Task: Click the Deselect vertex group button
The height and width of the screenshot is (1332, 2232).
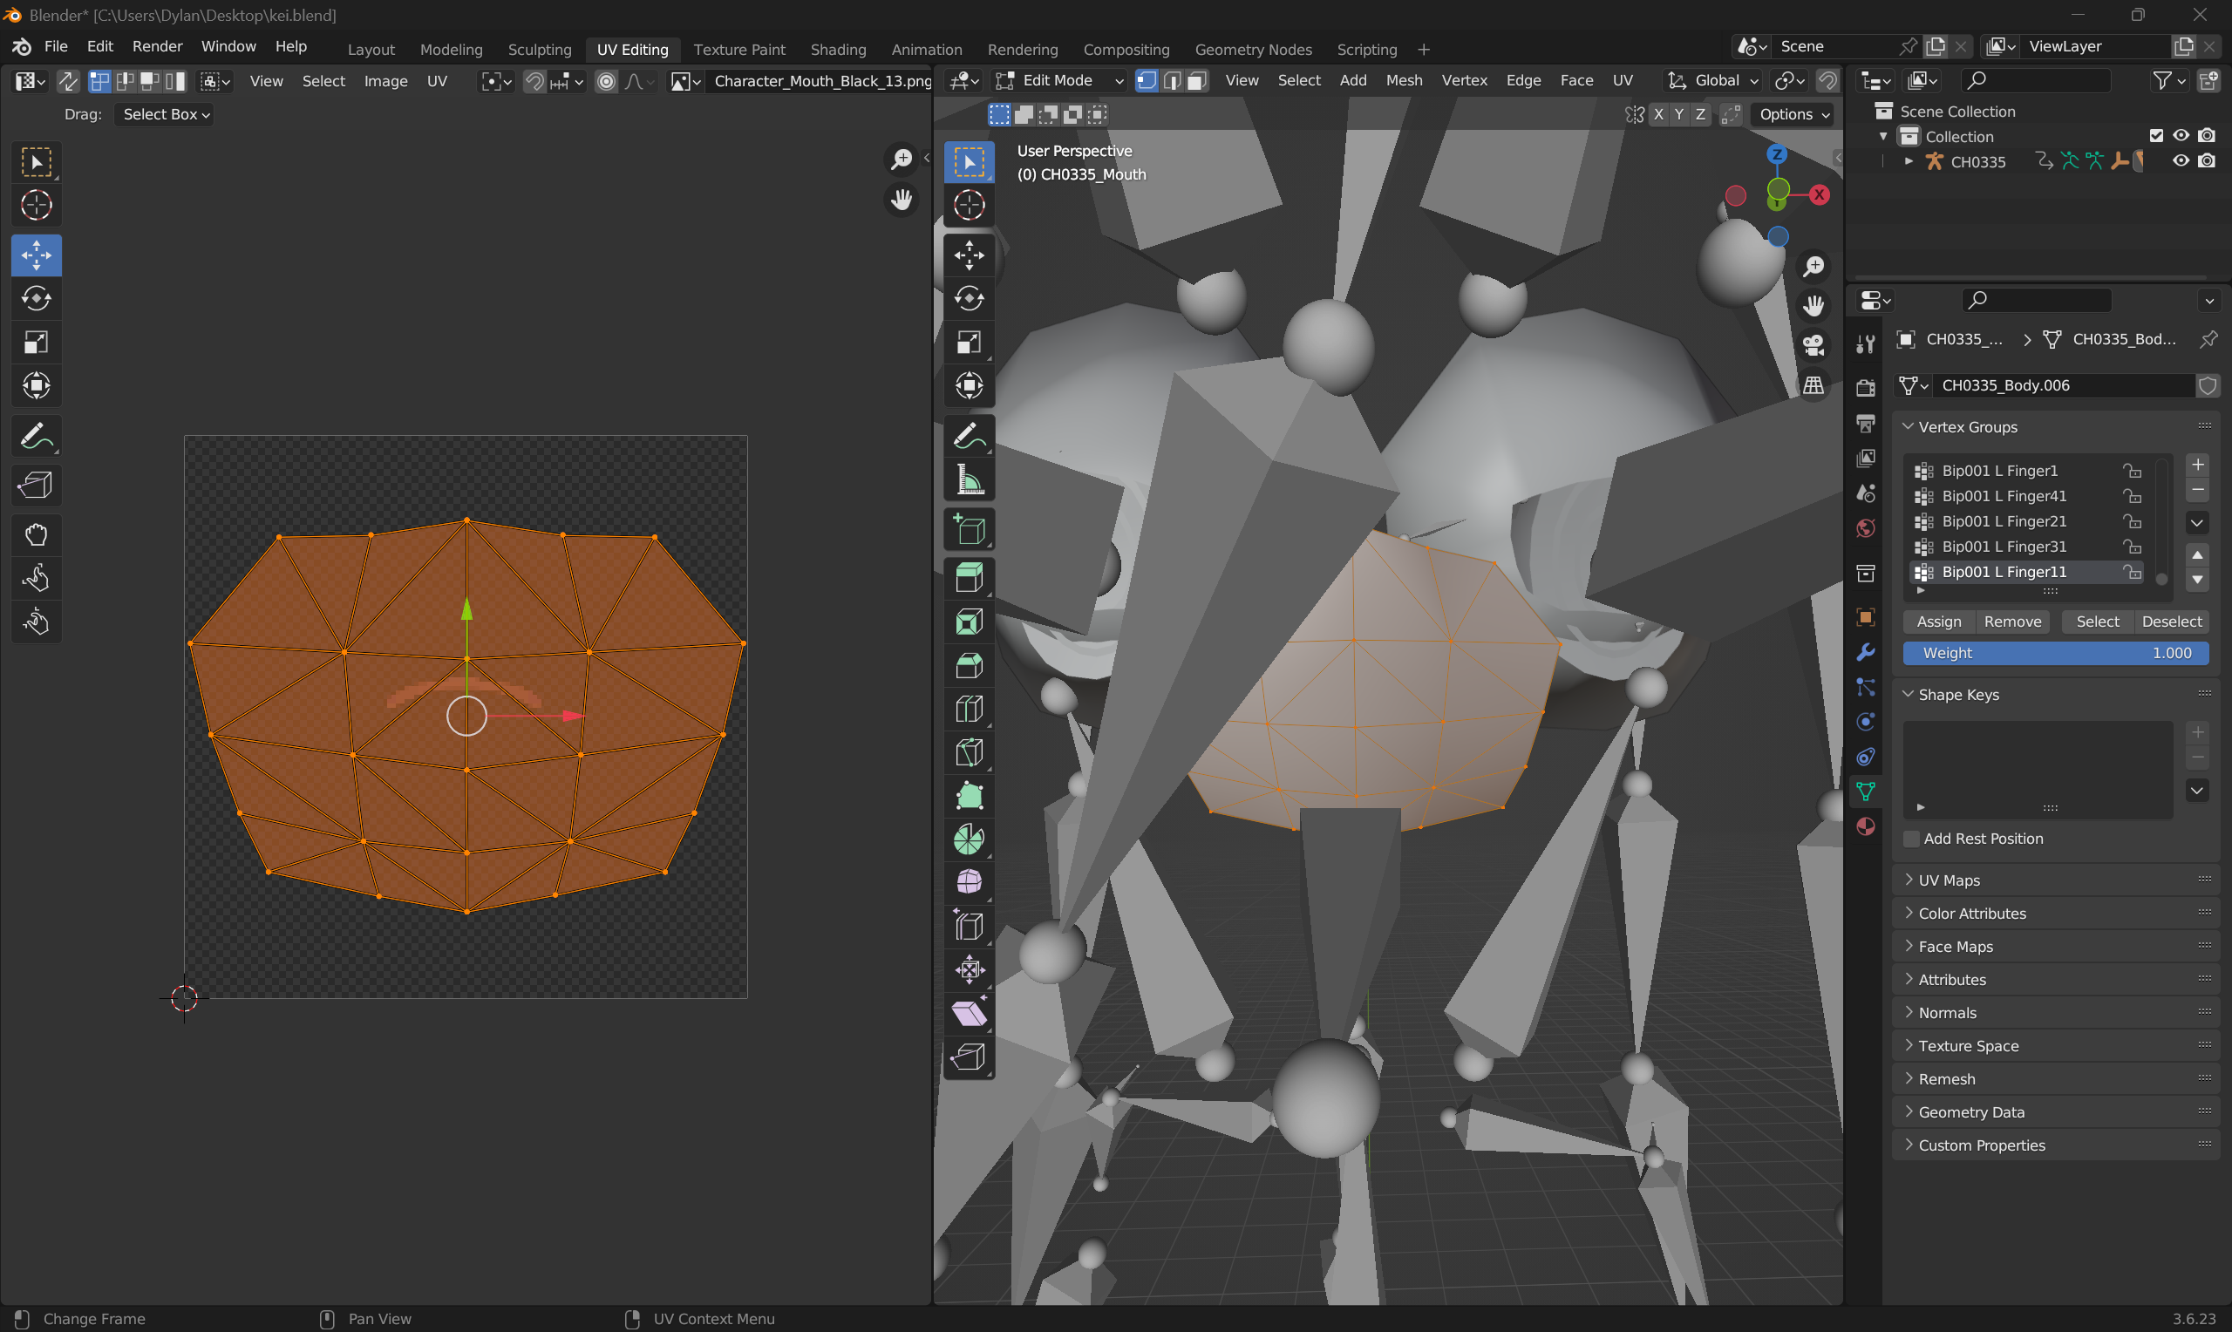Action: pos(2170,622)
